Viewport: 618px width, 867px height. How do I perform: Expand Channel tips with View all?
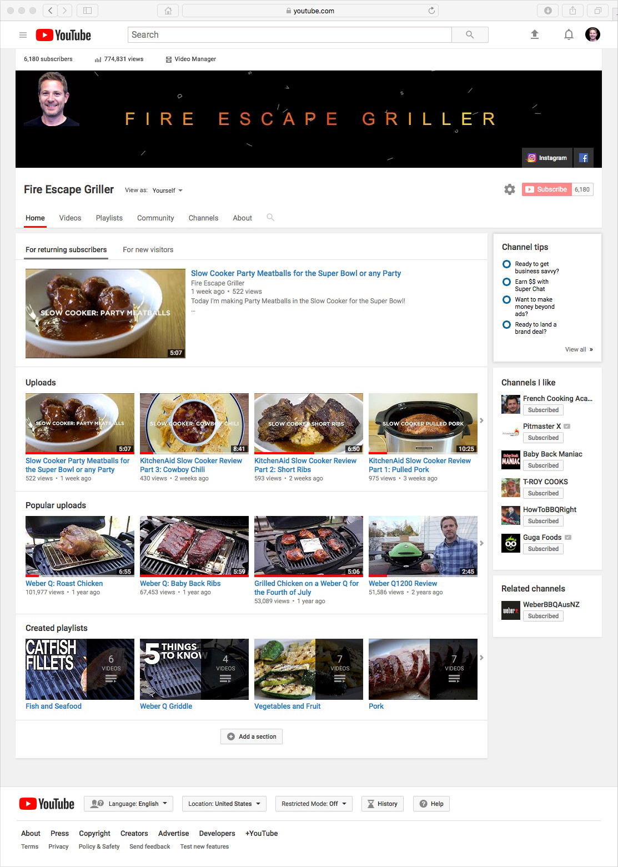click(x=579, y=349)
